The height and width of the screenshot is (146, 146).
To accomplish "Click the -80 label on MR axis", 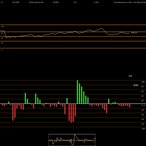I will 142,124.
